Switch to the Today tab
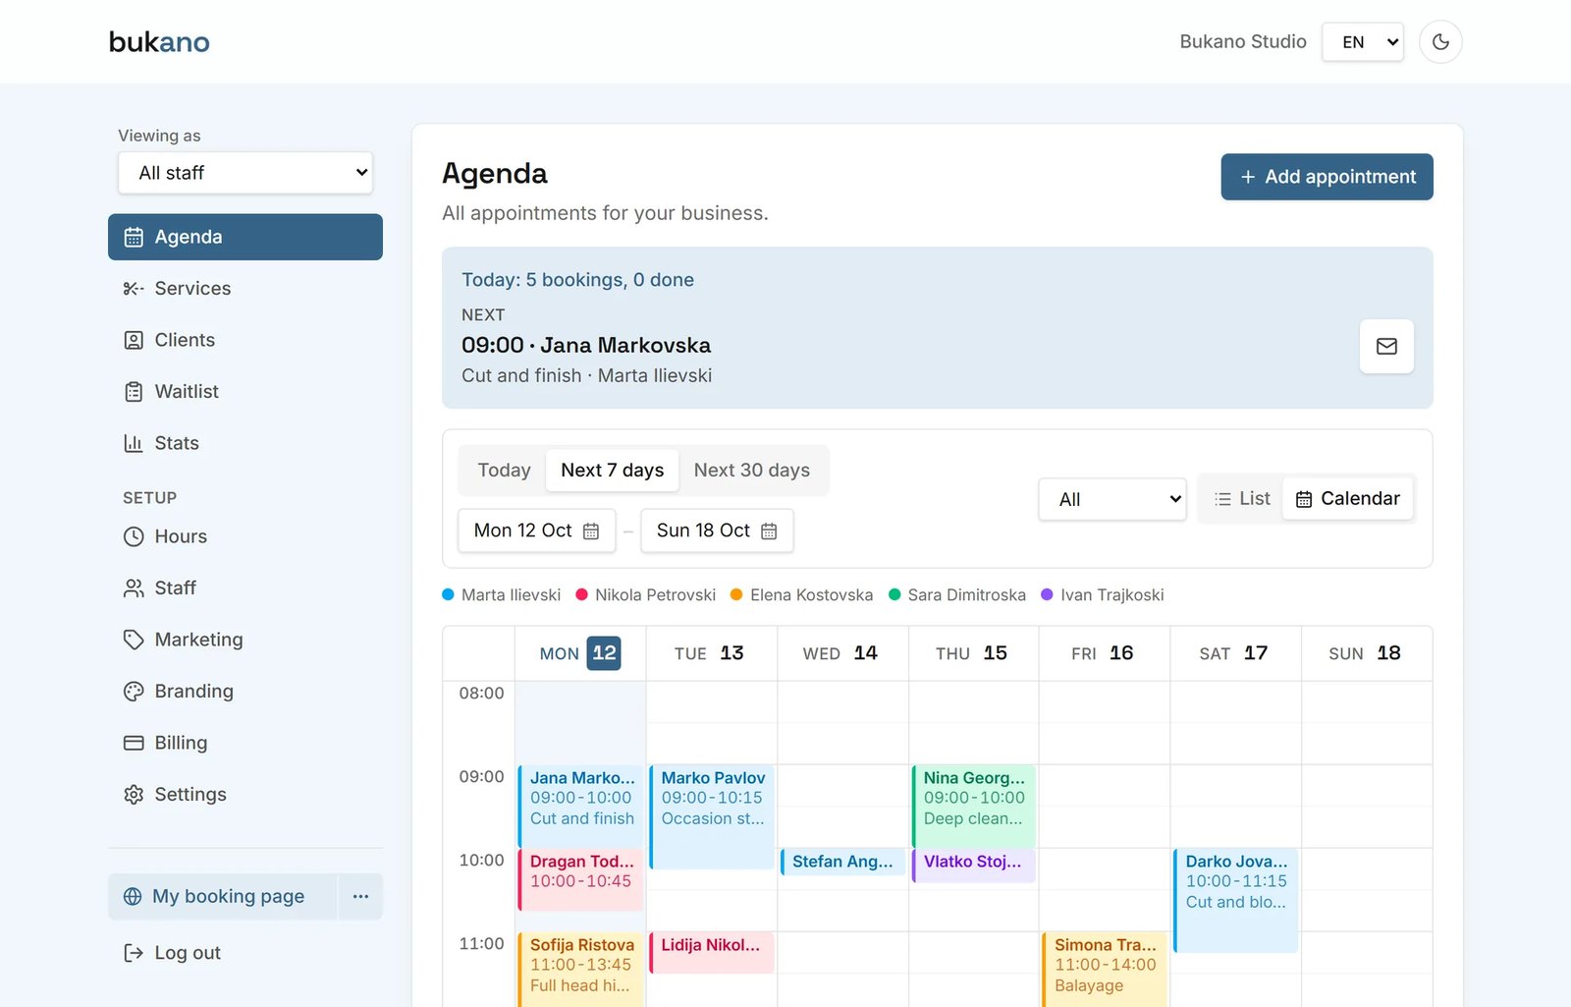The image size is (1571, 1007). [x=504, y=471]
